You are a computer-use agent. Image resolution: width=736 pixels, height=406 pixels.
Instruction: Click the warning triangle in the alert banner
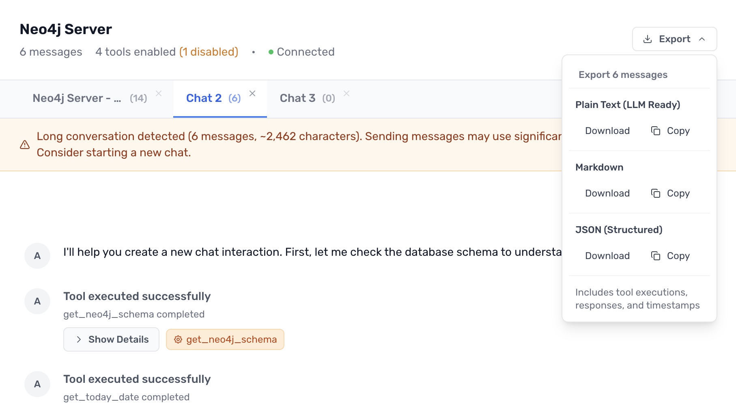25,144
